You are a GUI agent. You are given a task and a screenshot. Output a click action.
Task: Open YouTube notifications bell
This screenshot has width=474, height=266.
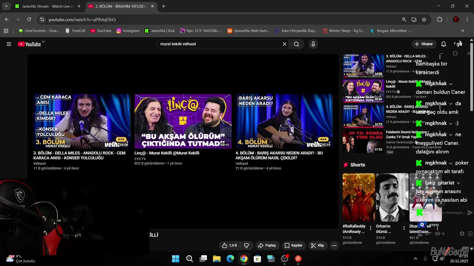pos(444,44)
